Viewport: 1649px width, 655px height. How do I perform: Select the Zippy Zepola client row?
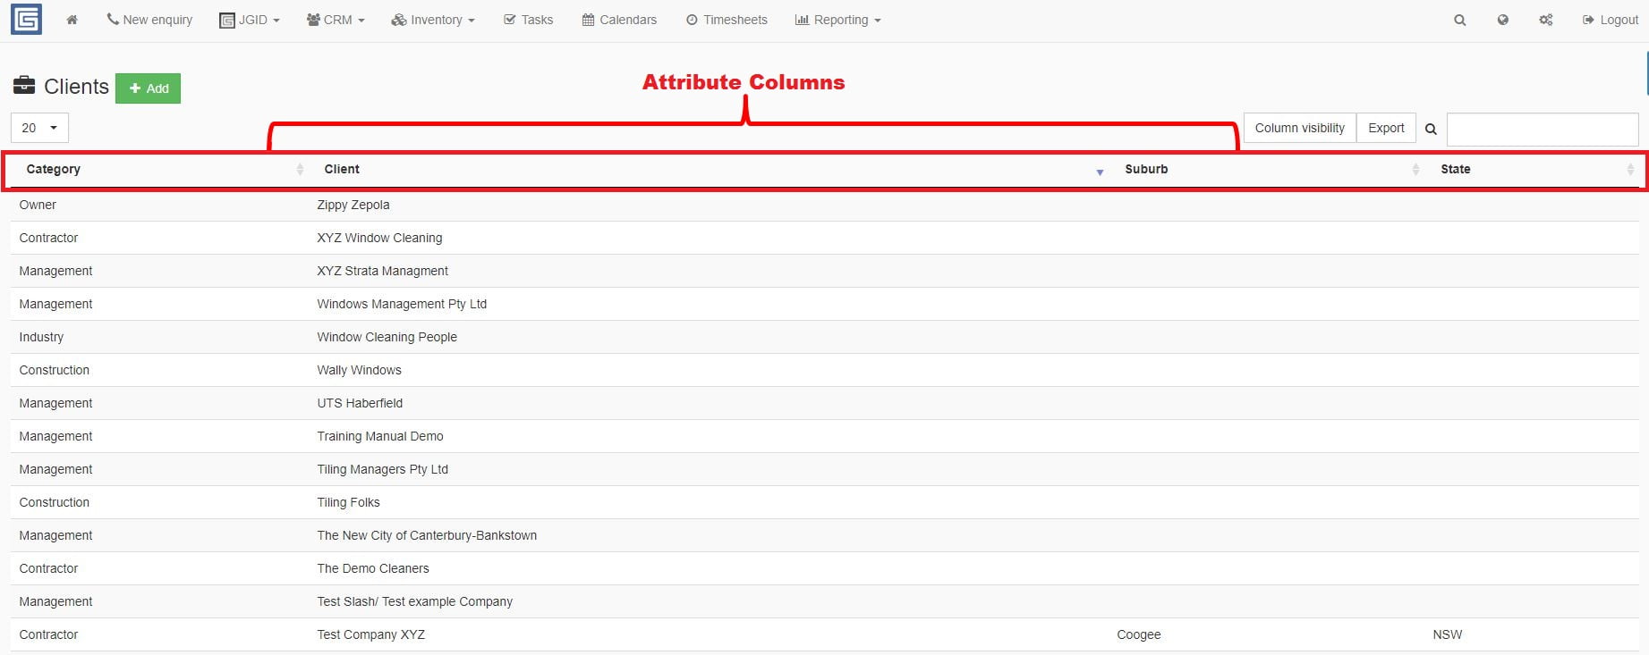point(825,205)
